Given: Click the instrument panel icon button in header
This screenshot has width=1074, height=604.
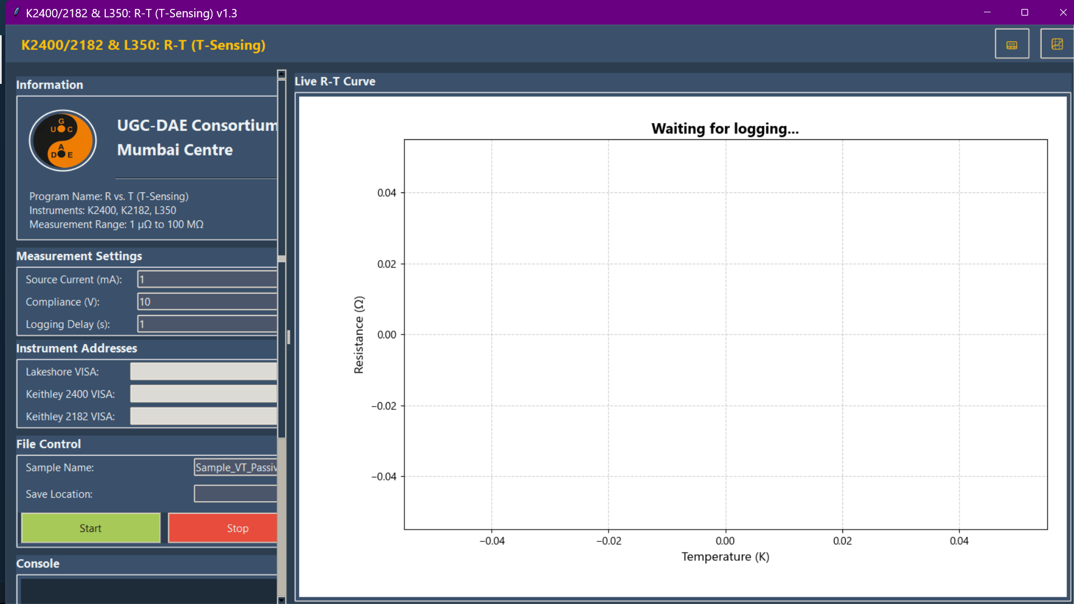Looking at the screenshot, I should click(x=1011, y=44).
